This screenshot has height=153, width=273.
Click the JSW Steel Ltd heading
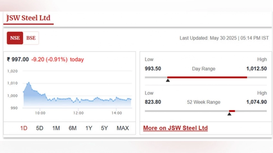(28, 18)
